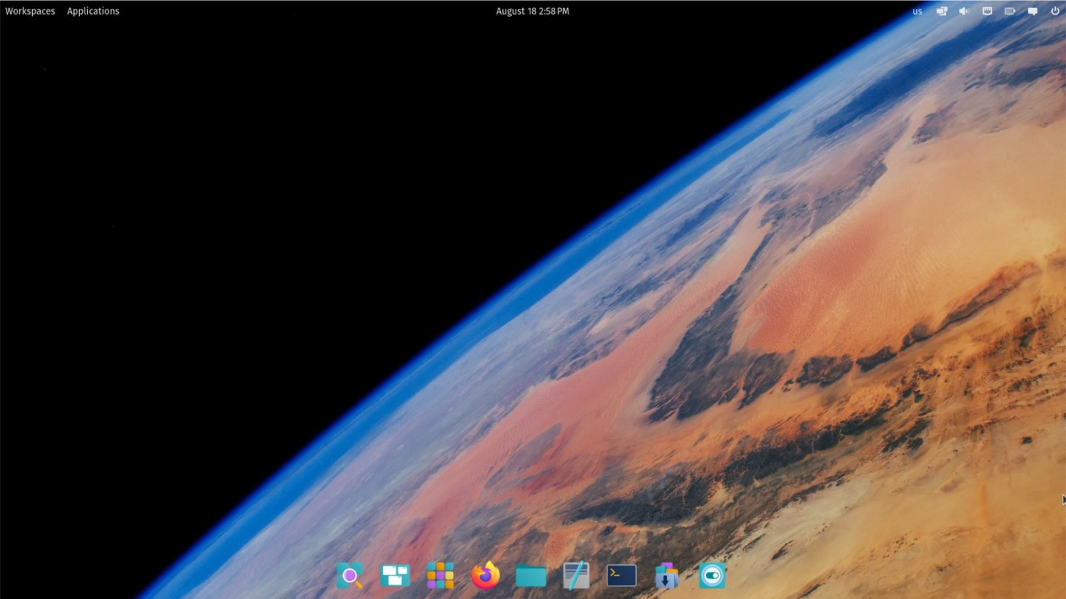
Task: Open the Files file manager
Action: click(x=530, y=575)
